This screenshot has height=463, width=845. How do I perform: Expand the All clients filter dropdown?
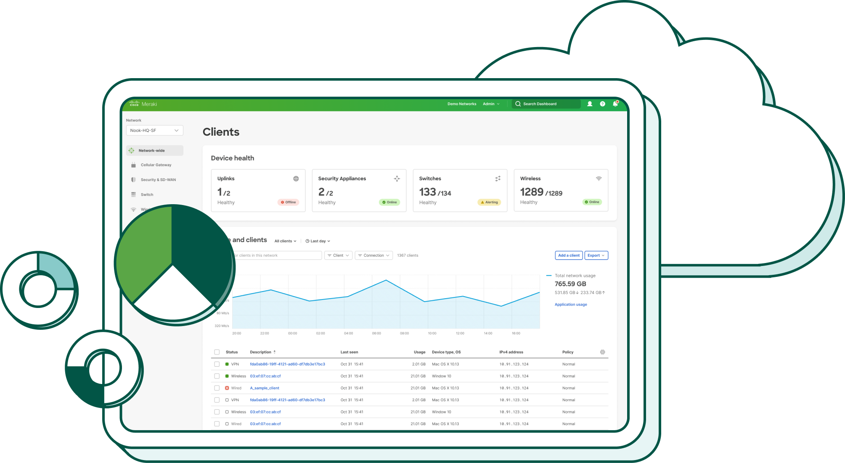285,241
